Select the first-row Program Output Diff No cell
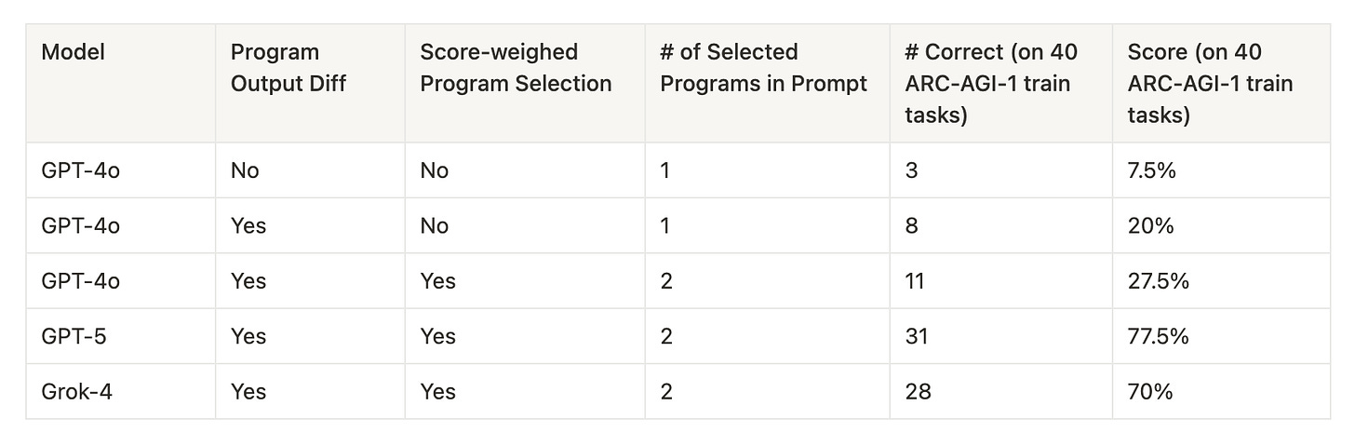This screenshot has width=1355, height=446. [310, 170]
